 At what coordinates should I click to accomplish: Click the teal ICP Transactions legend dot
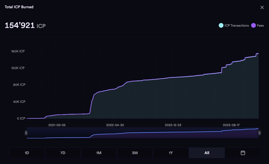click(x=221, y=25)
